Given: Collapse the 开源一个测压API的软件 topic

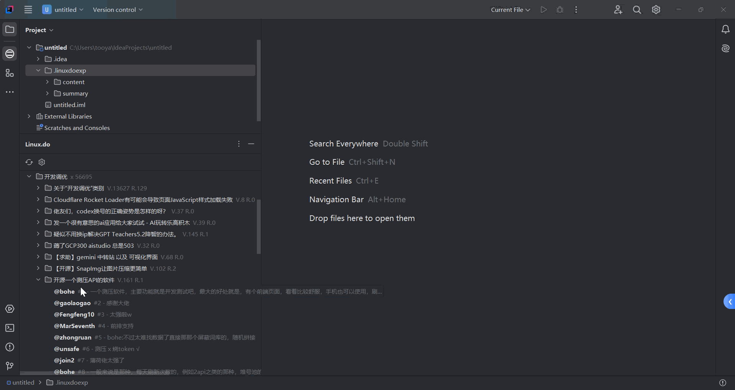Looking at the screenshot, I should [x=38, y=280].
